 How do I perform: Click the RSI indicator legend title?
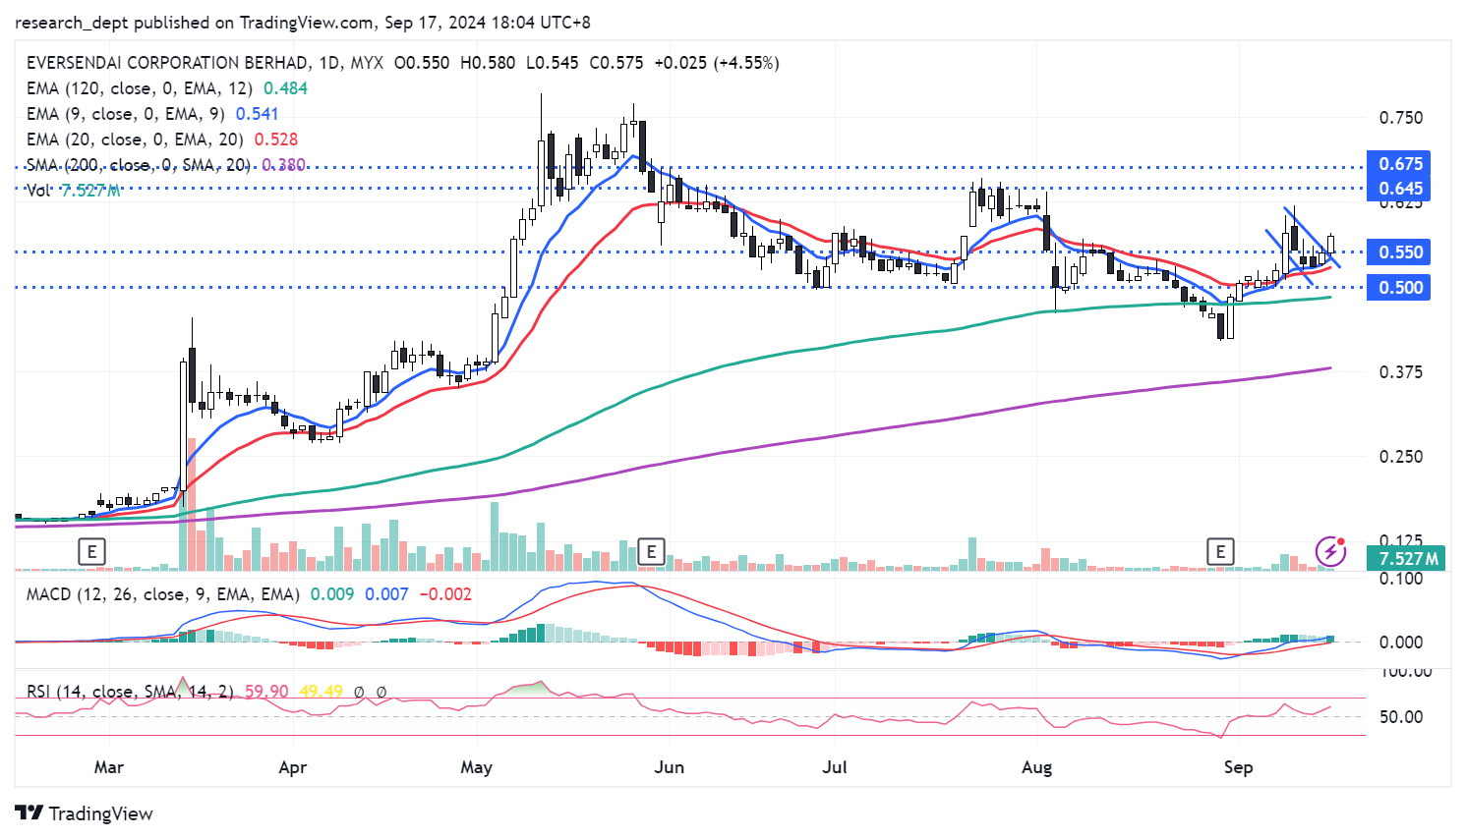128,692
